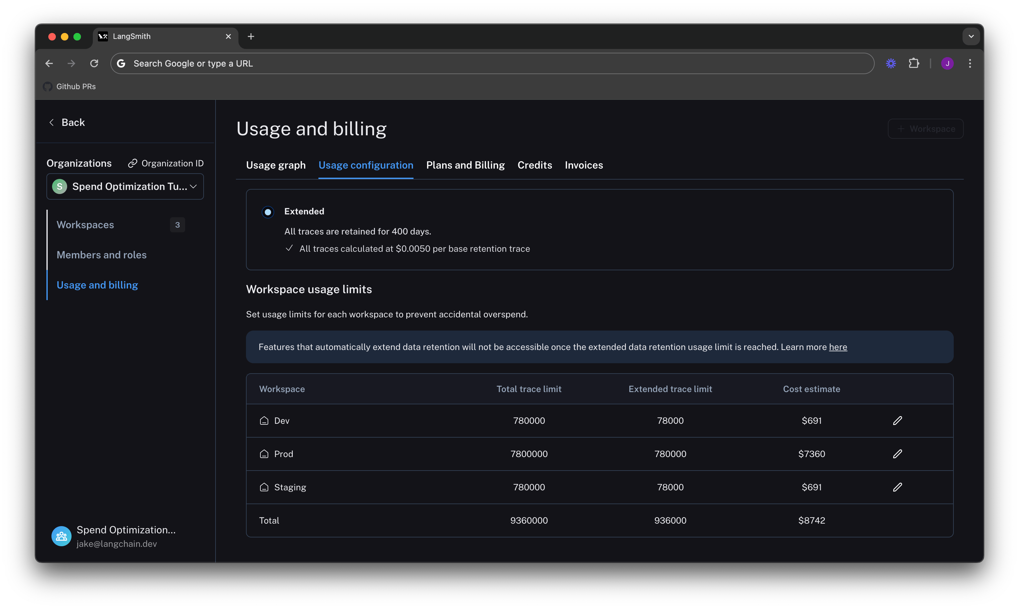
Task: Open the Credits tab
Action: tap(535, 165)
